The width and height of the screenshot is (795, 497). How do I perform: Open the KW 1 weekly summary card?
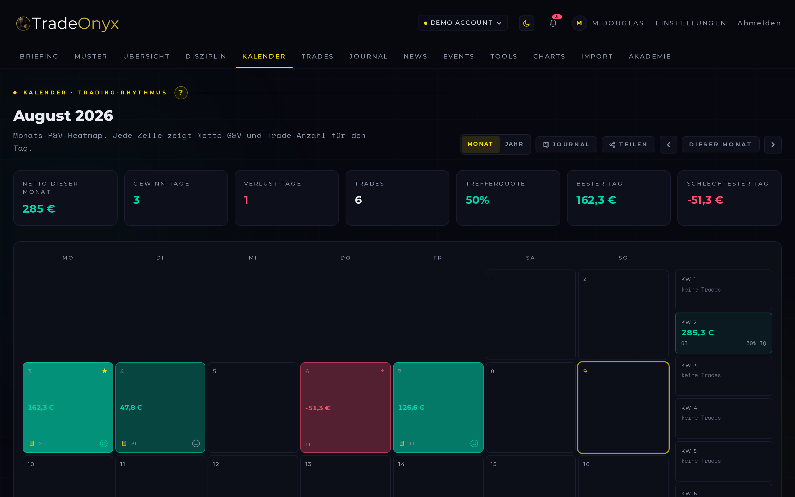pyautogui.click(x=724, y=290)
